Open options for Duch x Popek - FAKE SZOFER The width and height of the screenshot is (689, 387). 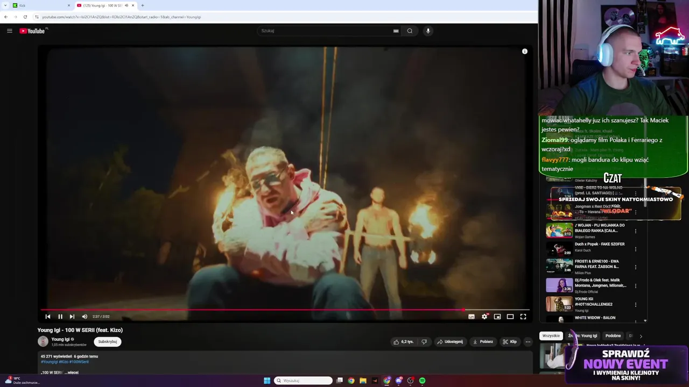[636, 249]
